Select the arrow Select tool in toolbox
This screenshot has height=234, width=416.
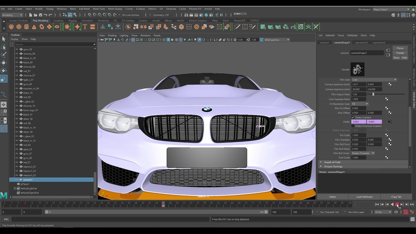[x=4, y=39]
